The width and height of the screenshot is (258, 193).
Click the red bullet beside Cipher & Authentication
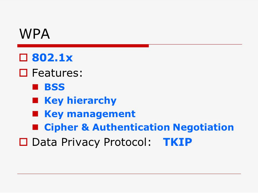point(35,127)
